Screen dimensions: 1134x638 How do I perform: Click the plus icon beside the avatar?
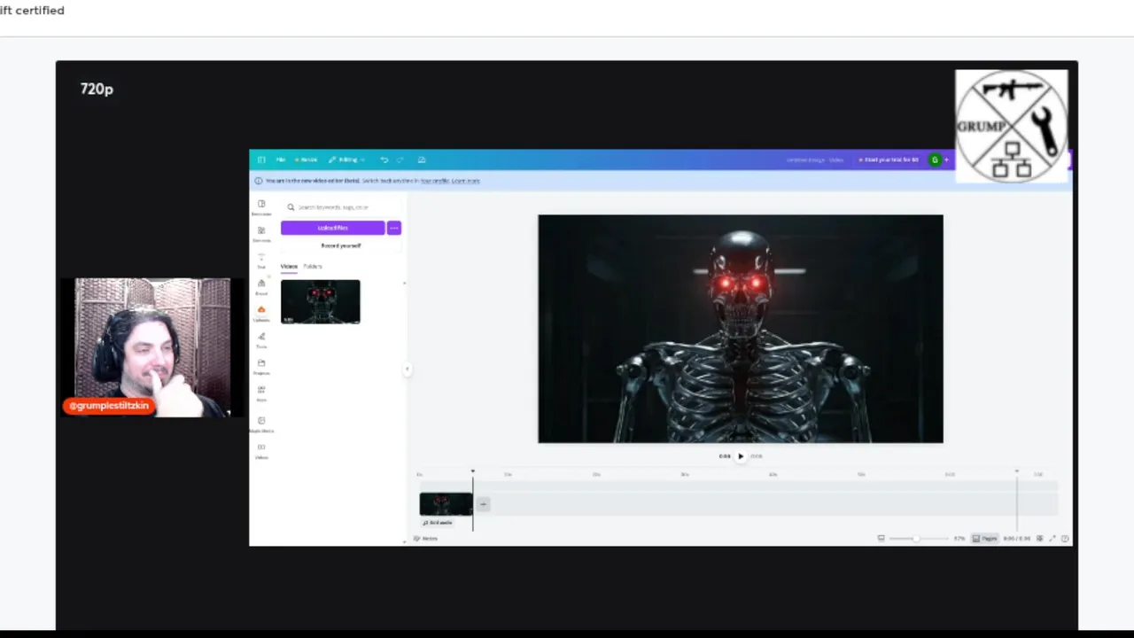coord(946,159)
